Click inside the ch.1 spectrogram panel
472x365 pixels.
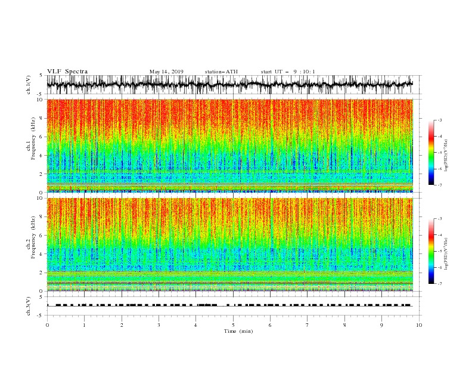pos(230,146)
